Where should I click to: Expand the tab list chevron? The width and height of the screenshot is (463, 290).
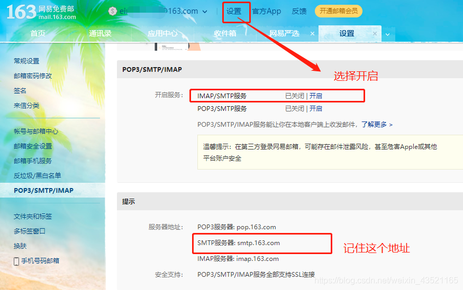pyautogui.click(x=388, y=34)
